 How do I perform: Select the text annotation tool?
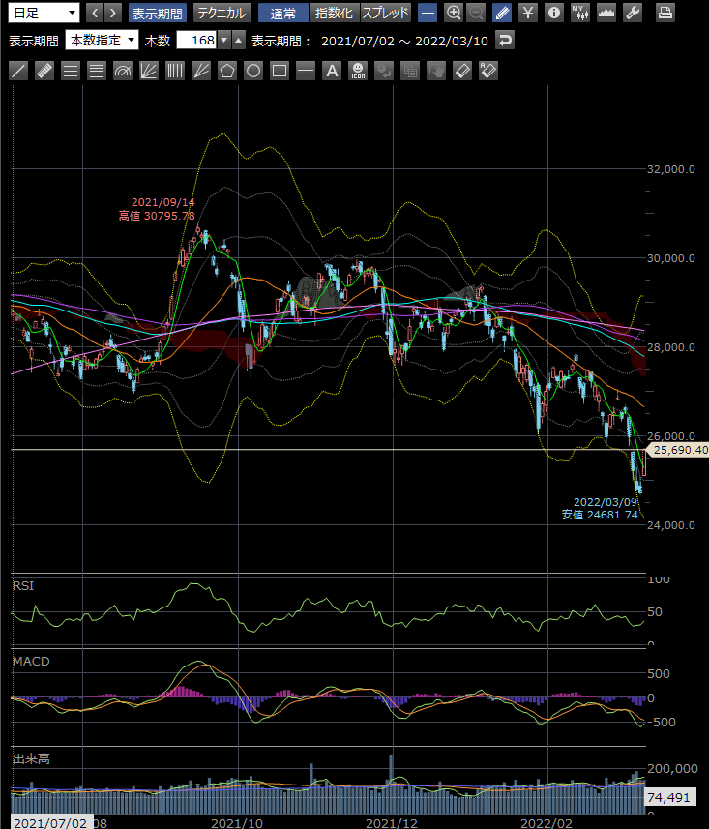click(x=332, y=71)
